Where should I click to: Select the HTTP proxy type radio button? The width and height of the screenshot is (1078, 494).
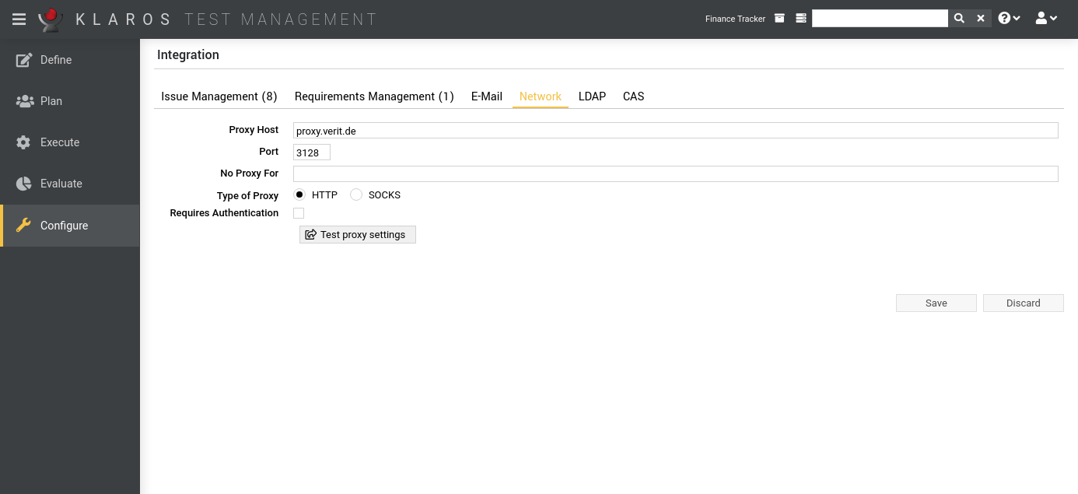pyautogui.click(x=299, y=194)
